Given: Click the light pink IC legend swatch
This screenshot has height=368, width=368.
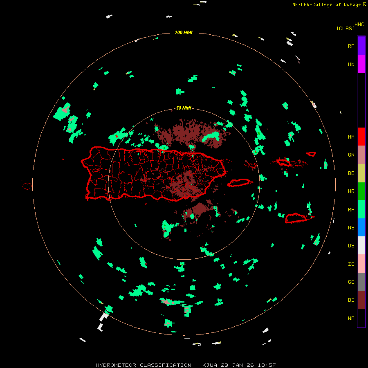Looking at the screenshot, I should coord(361,264).
